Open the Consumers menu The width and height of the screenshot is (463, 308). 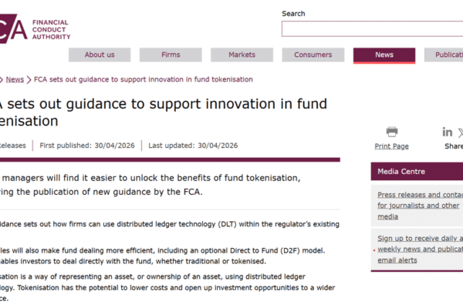click(x=313, y=55)
